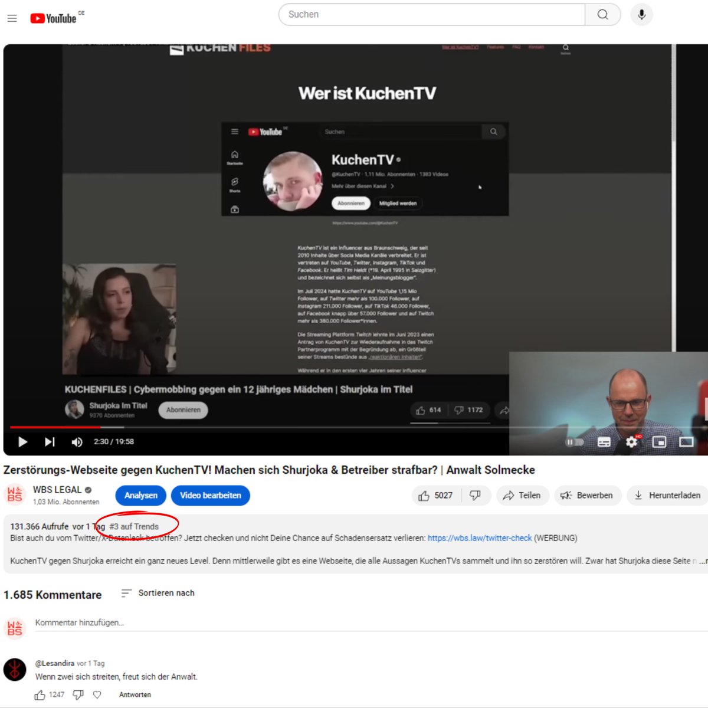This screenshot has width=708, height=708.
Task: Click the 614 likes in embedded video
Action: click(429, 410)
